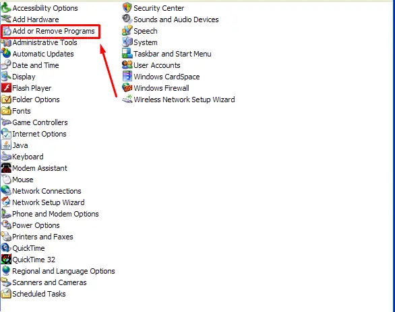Screen dimensions: 395x312
Task: Open the Scheduled Tasks label
Action: [x=39, y=294]
